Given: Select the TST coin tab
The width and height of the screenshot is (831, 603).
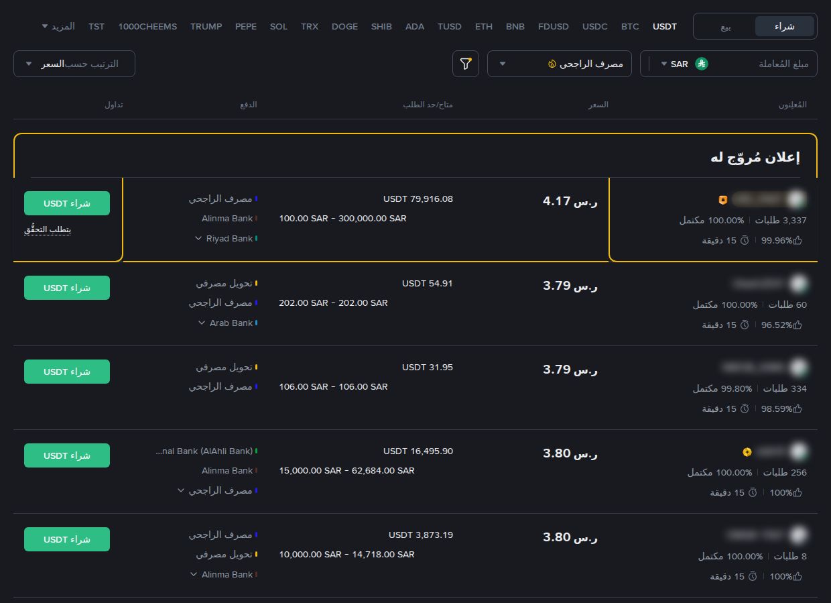Looking at the screenshot, I should [97, 27].
